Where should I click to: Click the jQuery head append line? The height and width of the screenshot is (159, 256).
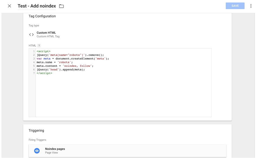pyautogui.click(x=61, y=70)
